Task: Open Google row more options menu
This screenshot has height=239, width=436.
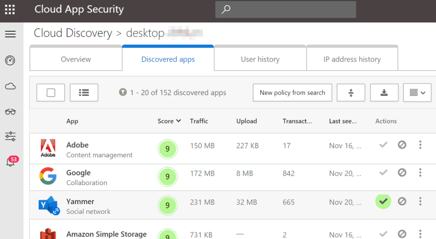Action: (x=420, y=173)
